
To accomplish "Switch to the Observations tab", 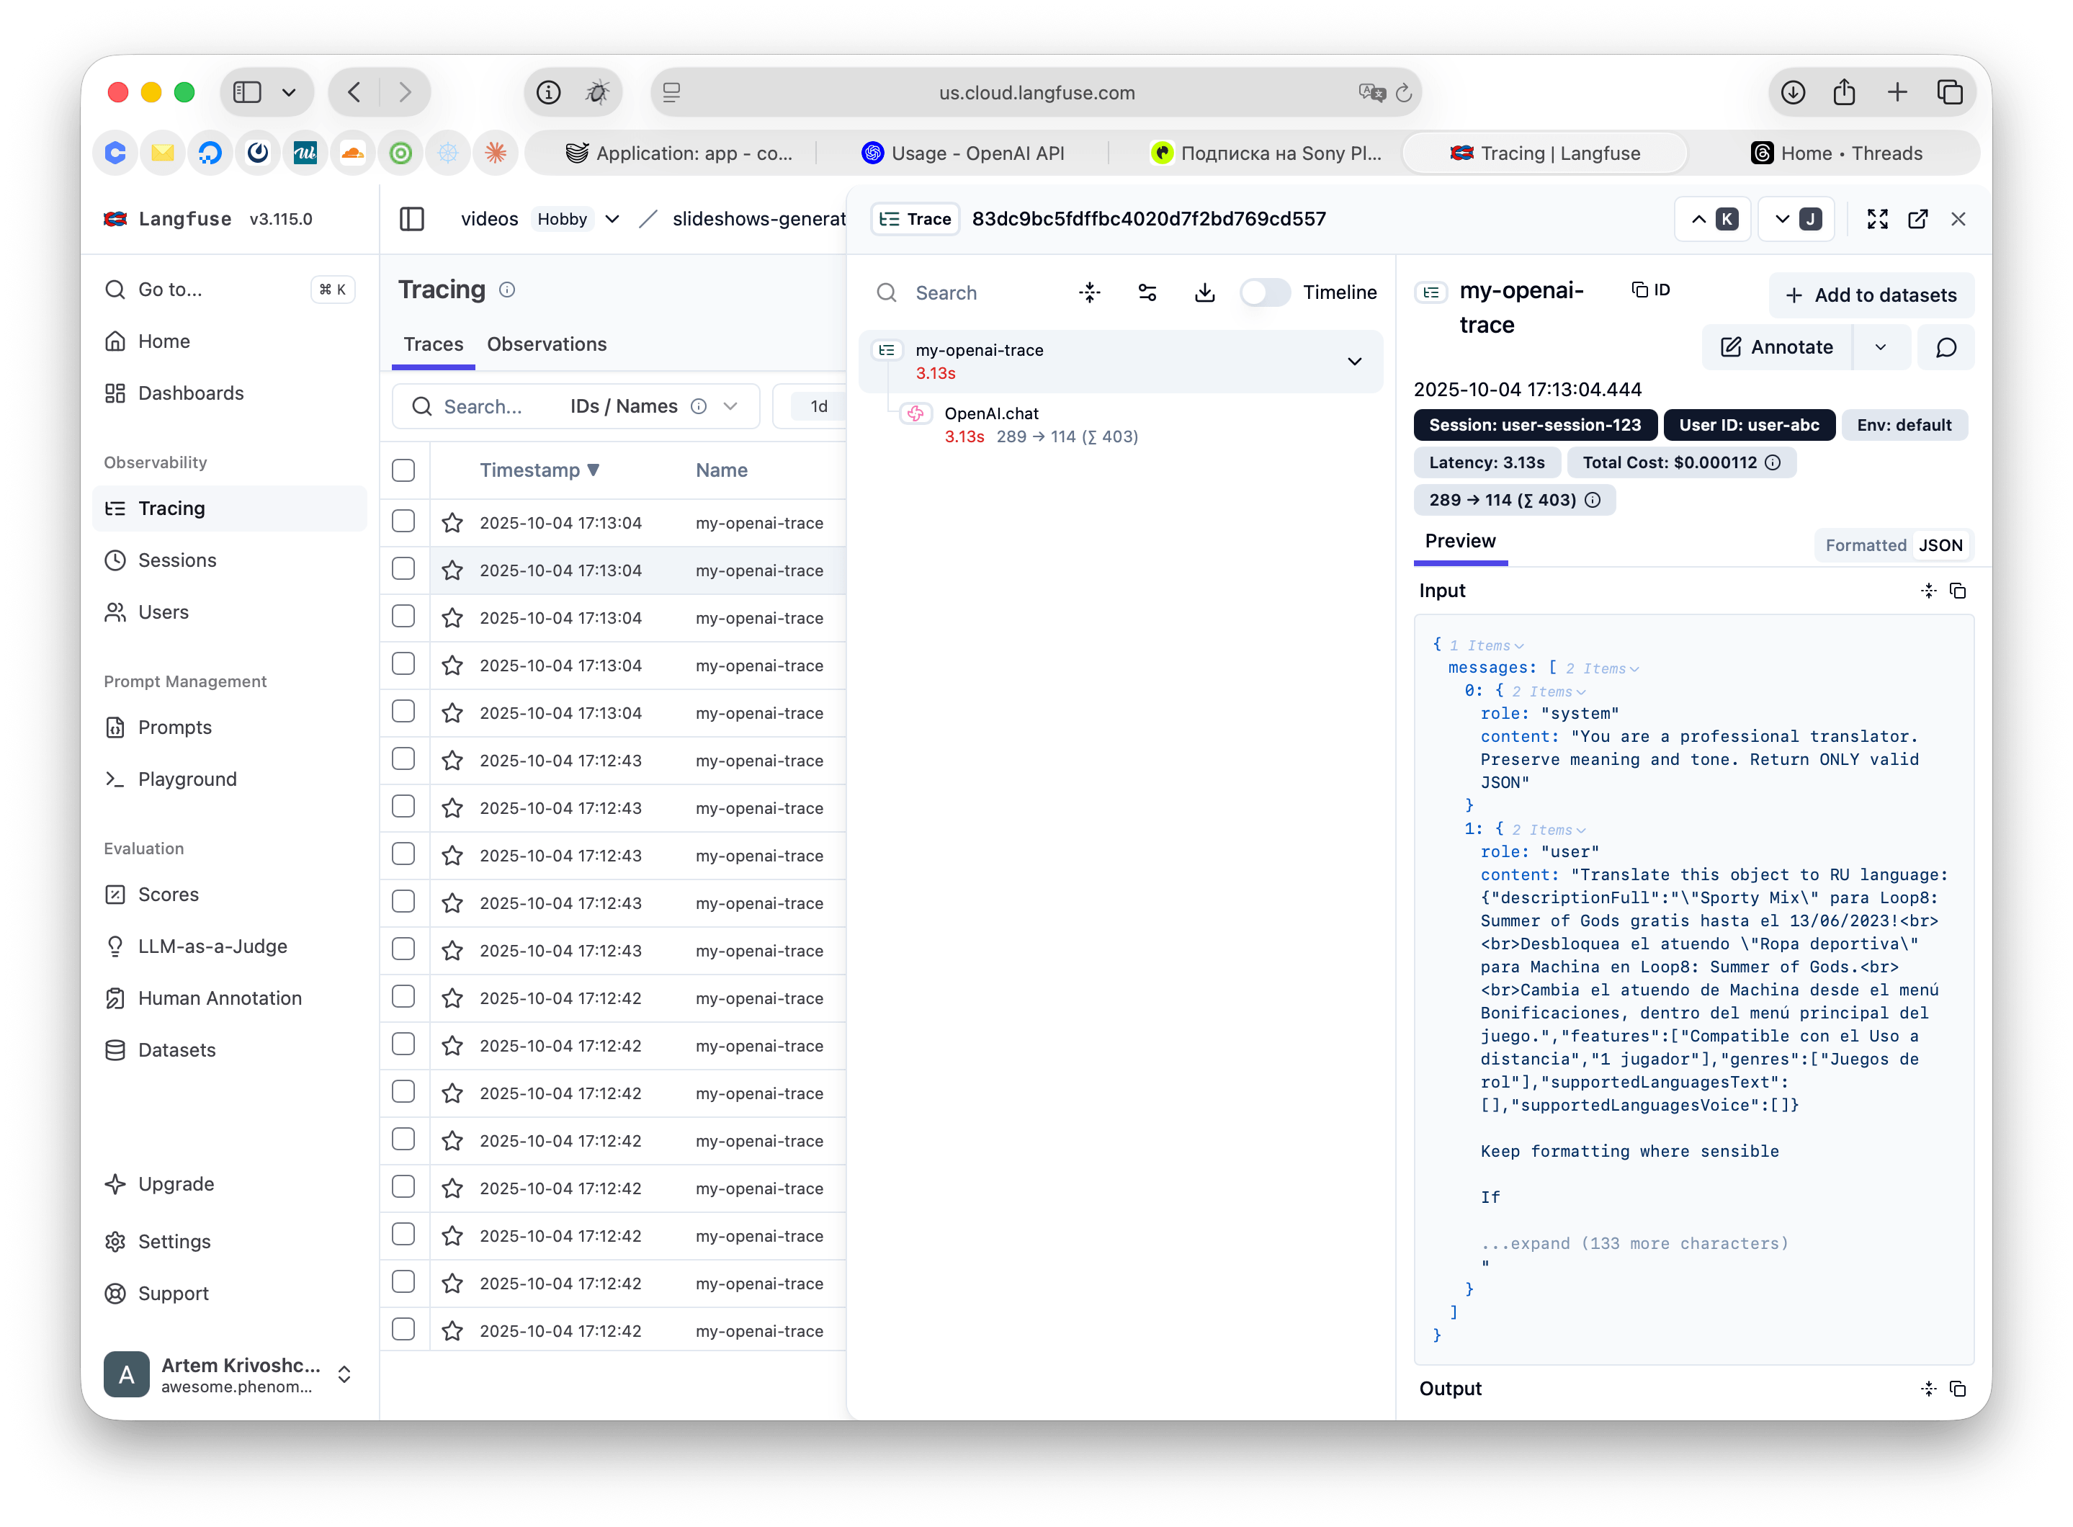I will (x=546, y=344).
